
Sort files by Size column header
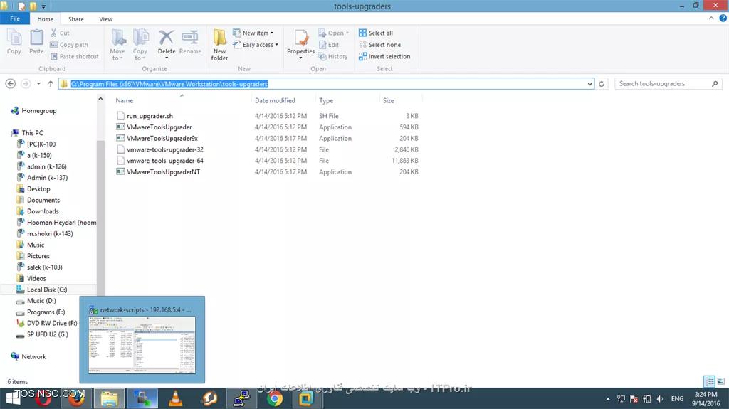point(388,100)
